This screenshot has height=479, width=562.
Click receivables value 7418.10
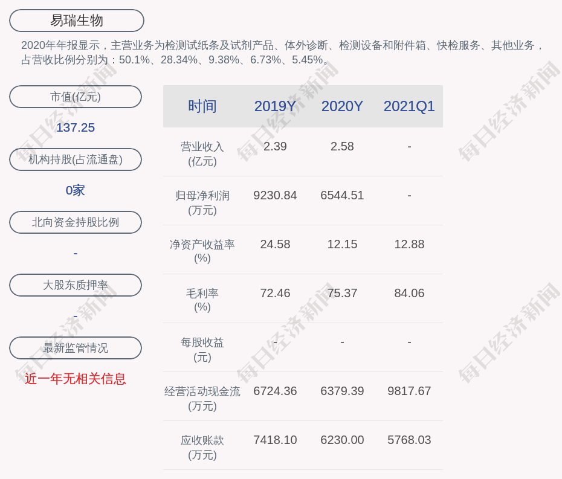click(275, 440)
